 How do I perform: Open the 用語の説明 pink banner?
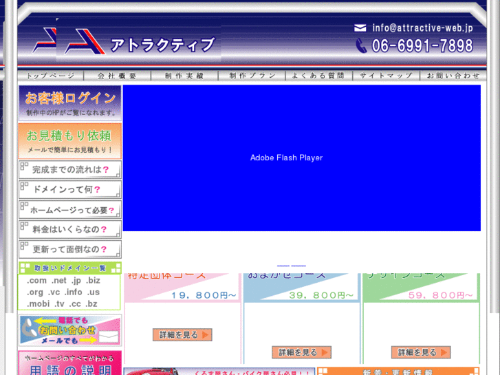70,363
